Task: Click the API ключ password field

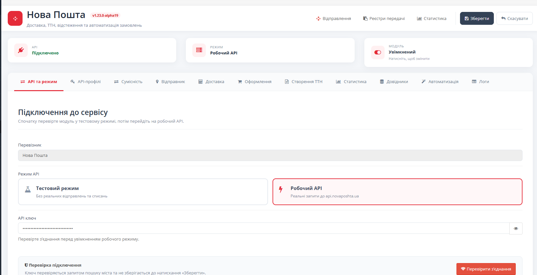Action: pyautogui.click(x=264, y=228)
